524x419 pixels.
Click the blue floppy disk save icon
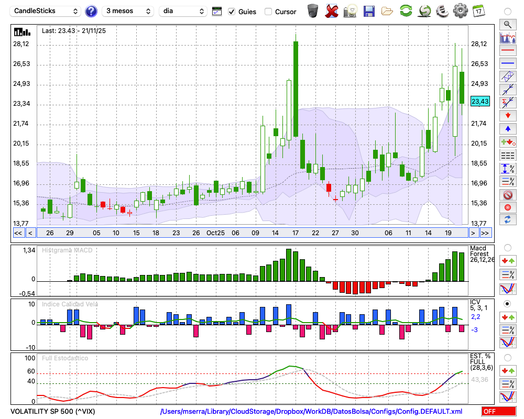[x=369, y=11]
